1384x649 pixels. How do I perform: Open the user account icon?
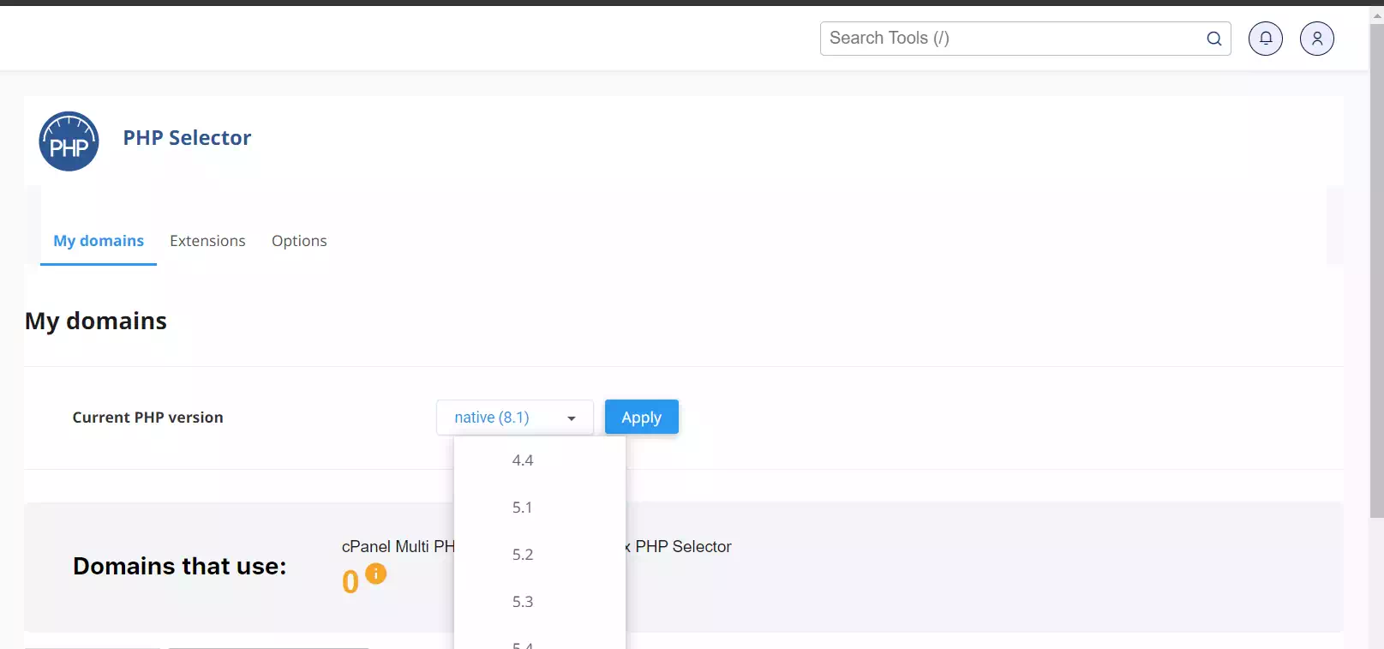point(1317,39)
